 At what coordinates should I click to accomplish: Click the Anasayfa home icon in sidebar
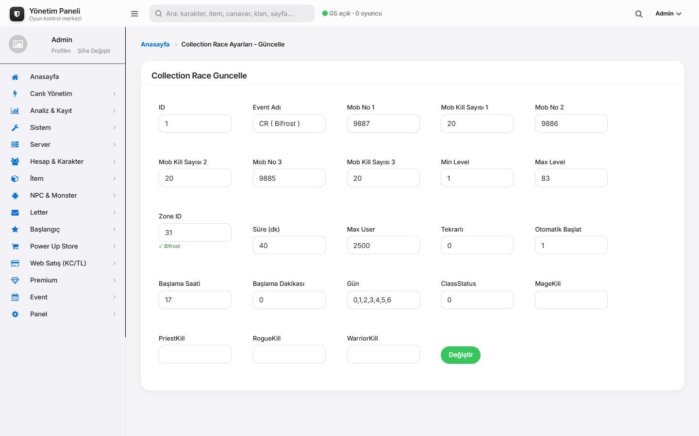15,77
